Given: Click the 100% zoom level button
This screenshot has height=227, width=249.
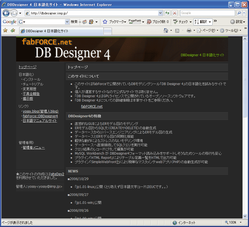Looking at the screenshot, I should pos(231,222).
